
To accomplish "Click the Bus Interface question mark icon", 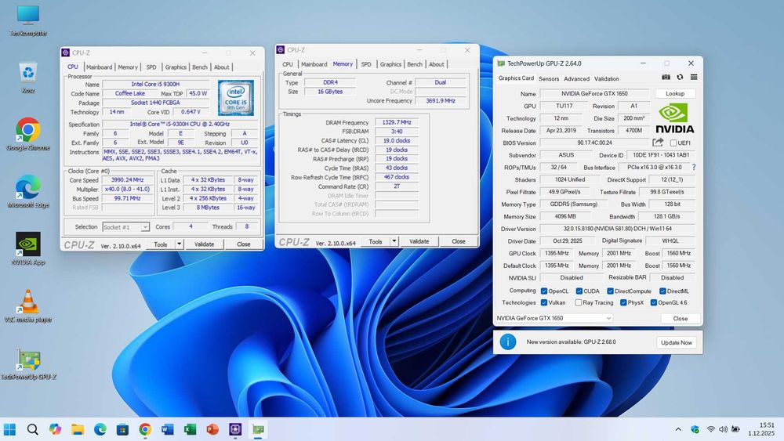I will tap(693, 167).
